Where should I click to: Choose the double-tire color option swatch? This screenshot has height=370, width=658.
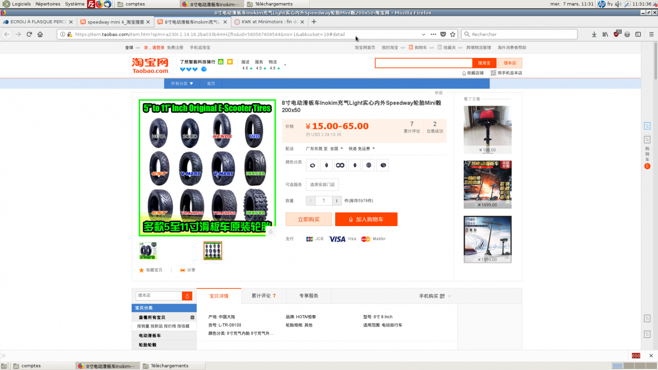coord(340,165)
